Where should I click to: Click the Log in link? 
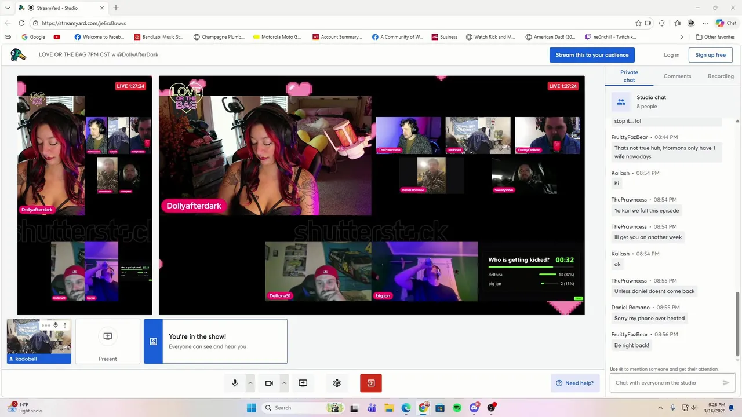point(671,55)
